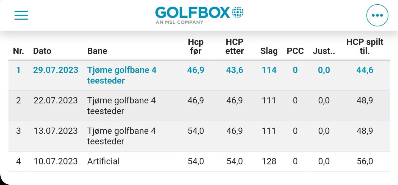Viewport: 398px width, 185px height.
Task: Click the Nr. column header
Action: [x=18, y=51]
